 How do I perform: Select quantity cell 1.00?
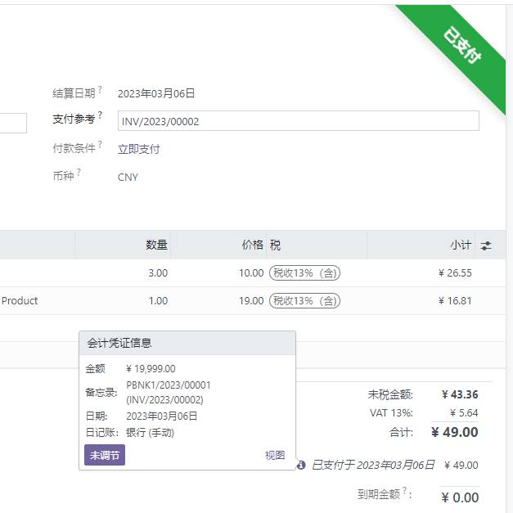[x=158, y=300]
